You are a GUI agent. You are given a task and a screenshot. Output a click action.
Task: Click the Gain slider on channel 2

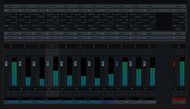pyautogui.click(x=25, y=26)
